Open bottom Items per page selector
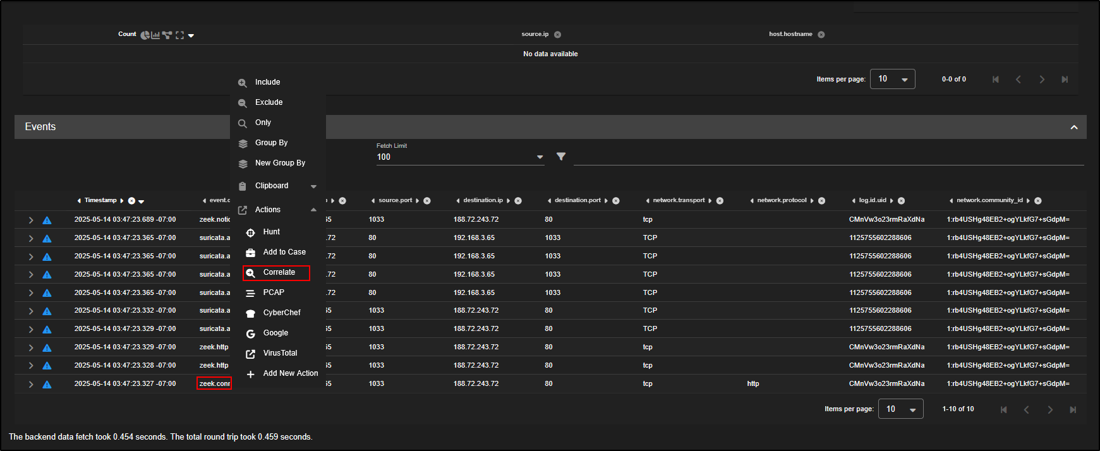Viewport: 1100px width, 451px height. pos(900,409)
